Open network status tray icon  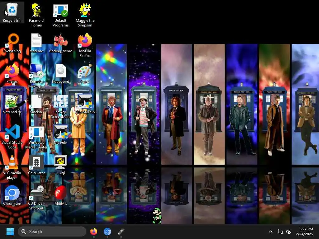tap(281, 232)
